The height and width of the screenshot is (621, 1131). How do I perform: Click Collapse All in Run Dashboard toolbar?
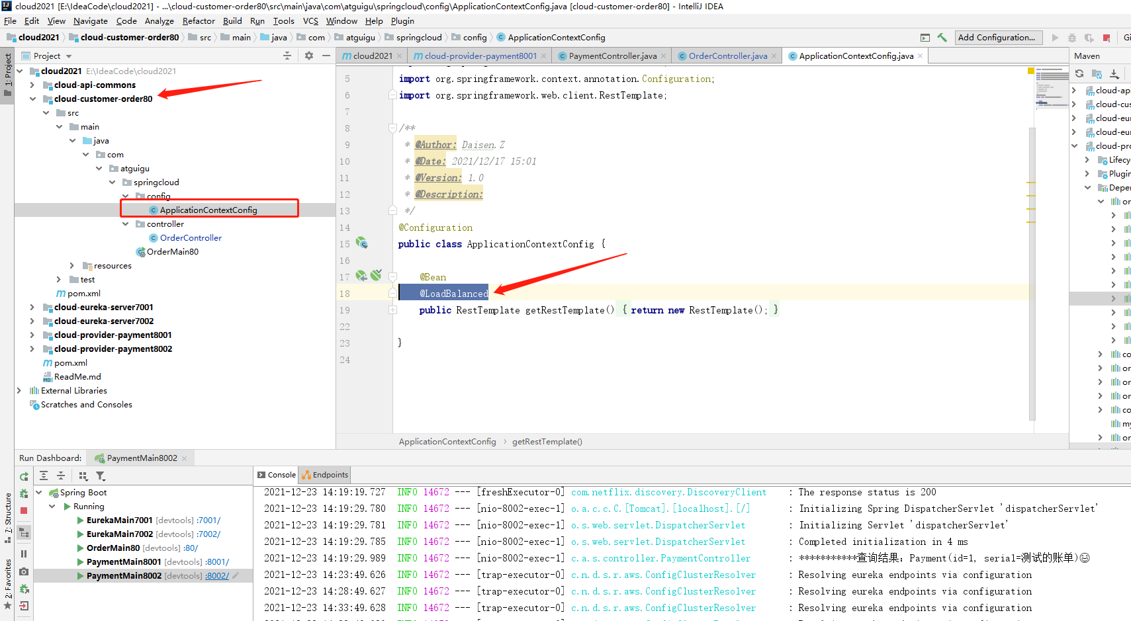tap(61, 476)
